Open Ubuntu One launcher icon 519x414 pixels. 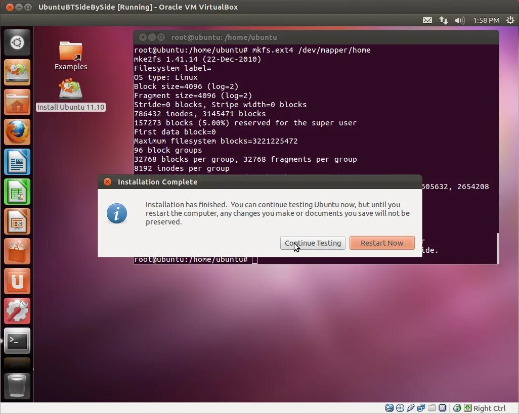(x=17, y=281)
